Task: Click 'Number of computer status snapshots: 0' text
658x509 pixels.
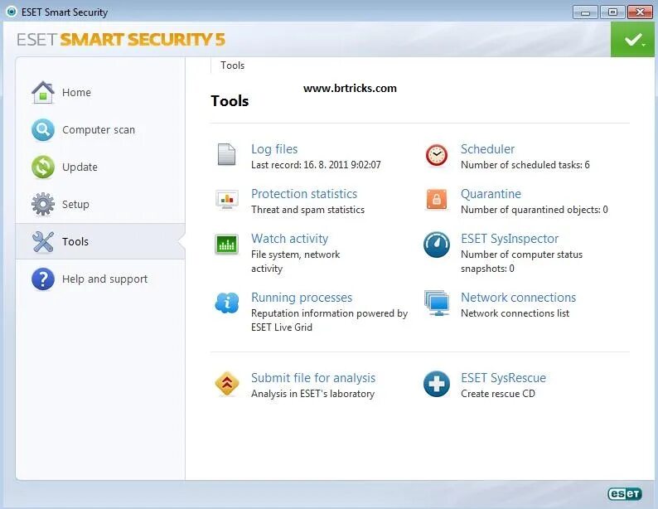Action: point(521,261)
